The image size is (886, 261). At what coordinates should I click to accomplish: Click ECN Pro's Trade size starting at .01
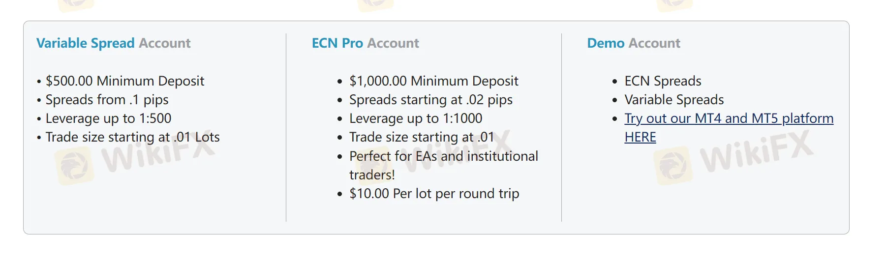coord(421,137)
